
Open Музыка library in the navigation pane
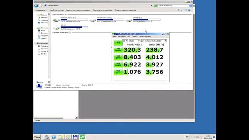pos(42,38)
